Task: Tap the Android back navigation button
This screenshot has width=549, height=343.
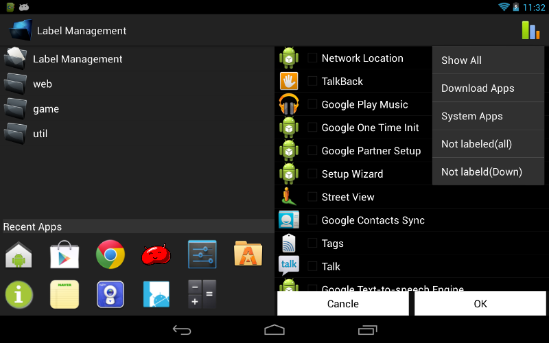Action: click(x=182, y=330)
